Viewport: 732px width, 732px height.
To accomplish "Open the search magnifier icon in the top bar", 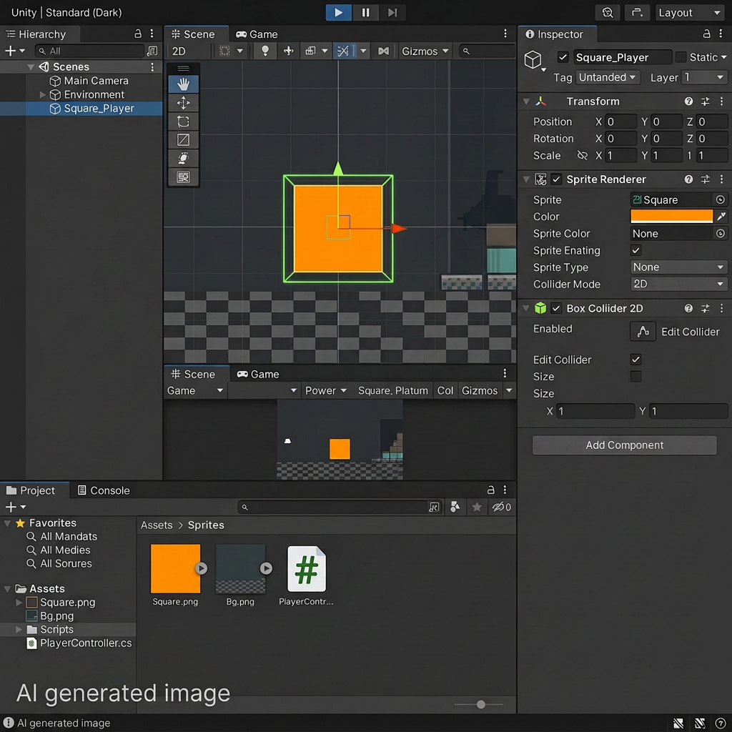I will pyautogui.click(x=608, y=13).
